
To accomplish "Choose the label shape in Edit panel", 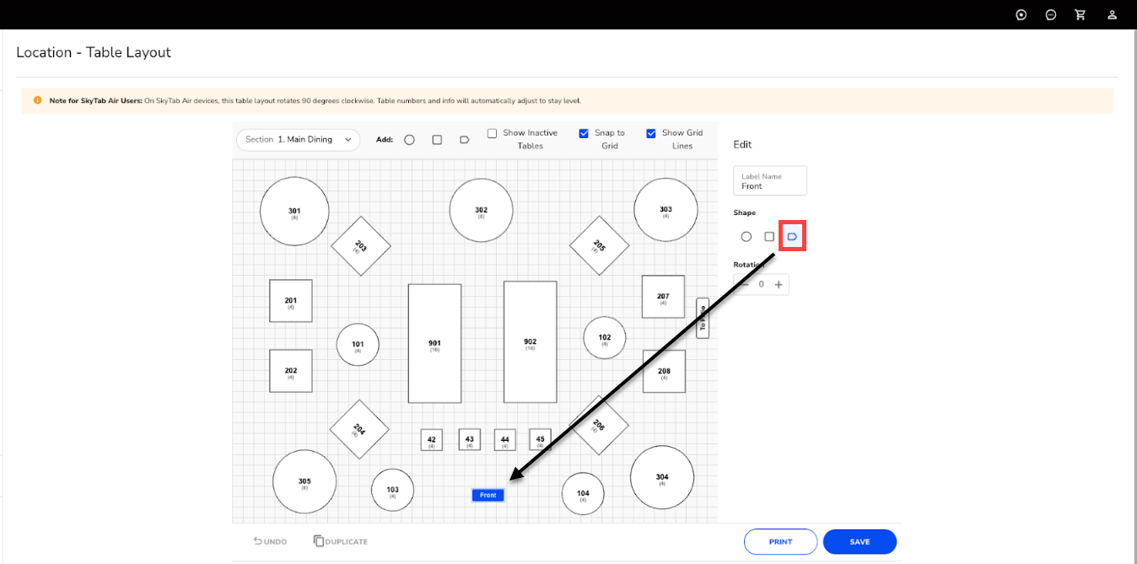I will (x=792, y=237).
